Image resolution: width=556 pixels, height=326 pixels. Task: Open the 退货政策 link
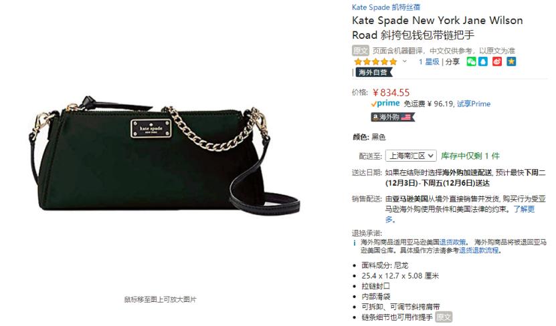click(452, 242)
